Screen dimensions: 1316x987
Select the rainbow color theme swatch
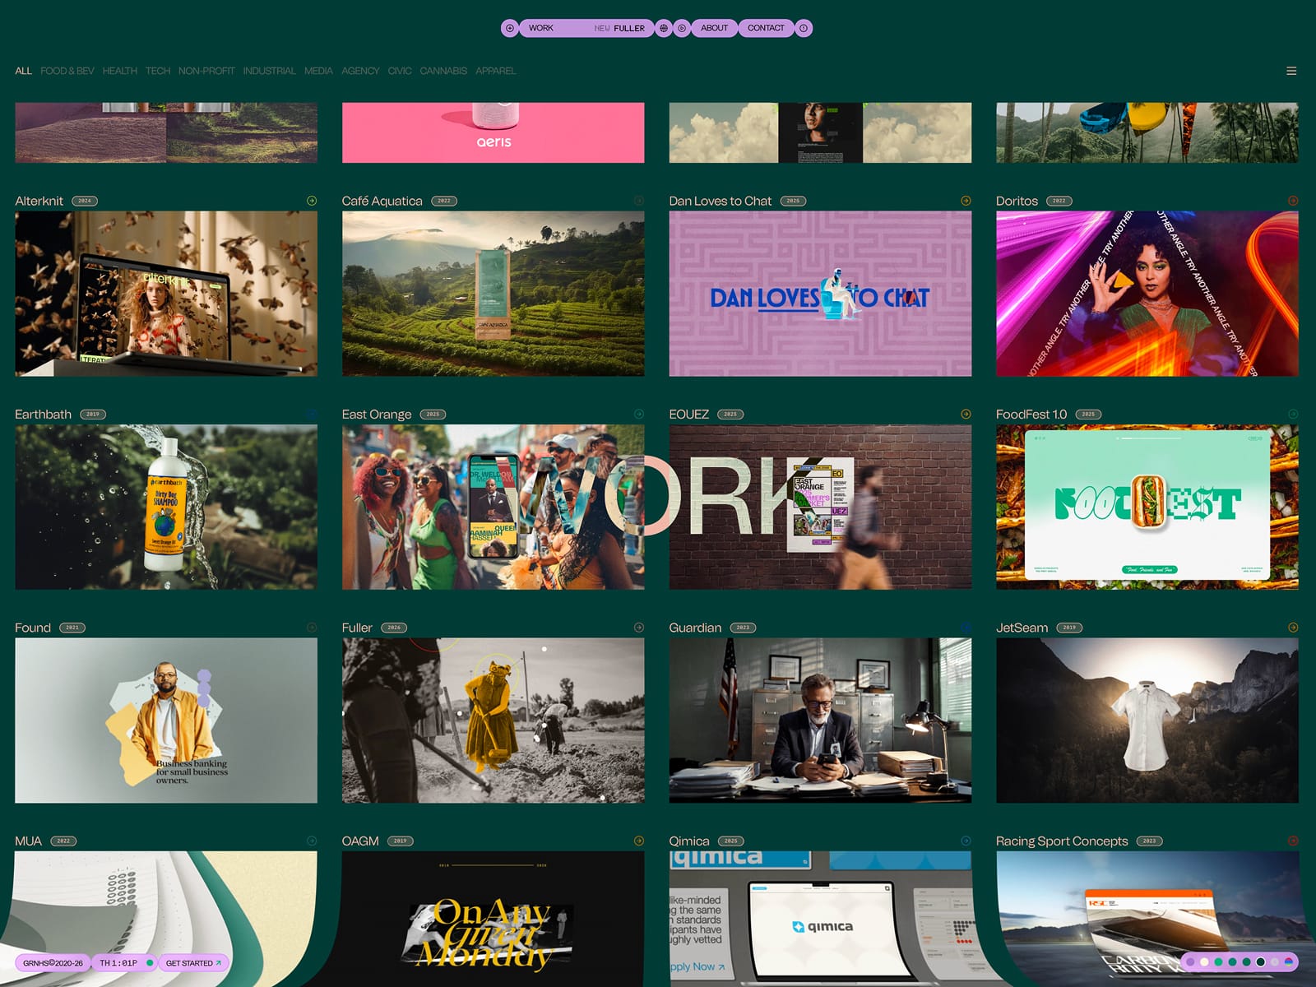coord(1289,962)
